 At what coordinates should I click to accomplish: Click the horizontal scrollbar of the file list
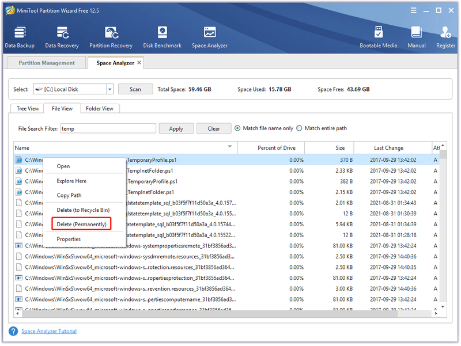pos(210,314)
